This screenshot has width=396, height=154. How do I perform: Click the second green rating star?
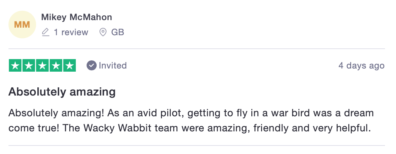pyautogui.click(x=29, y=65)
